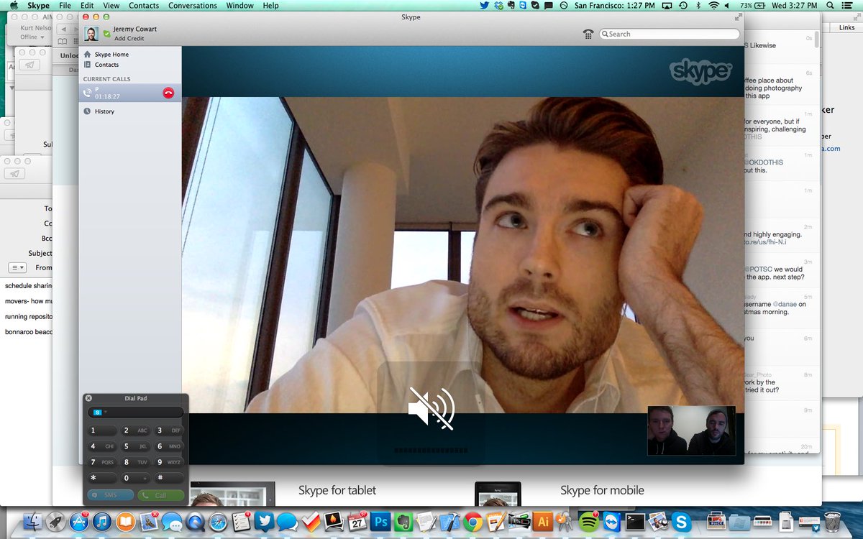Viewport: 863px width, 539px height.
Task: Close the Dial Pad panel
Action: coord(88,398)
